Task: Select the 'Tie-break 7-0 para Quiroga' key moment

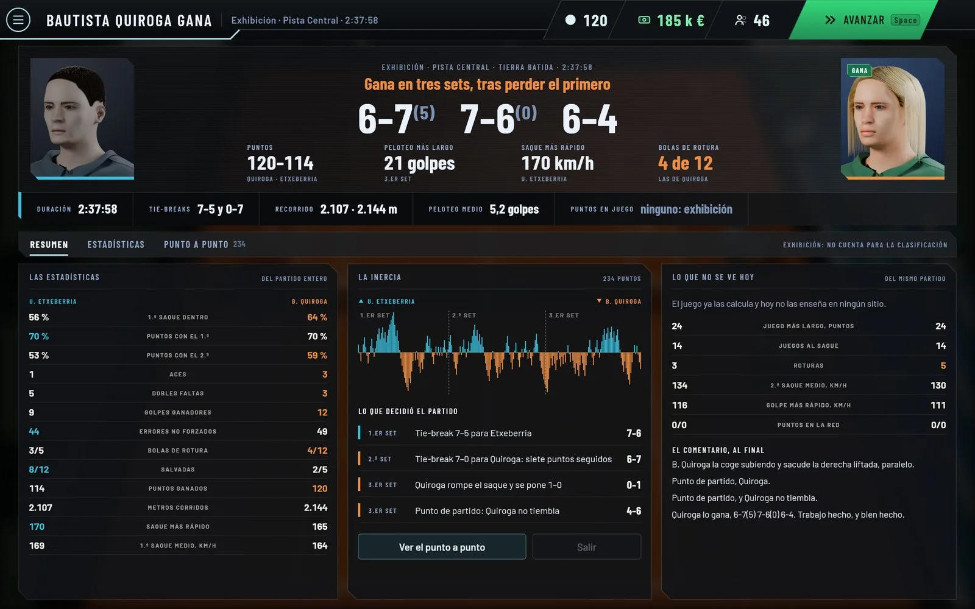Action: point(500,459)
